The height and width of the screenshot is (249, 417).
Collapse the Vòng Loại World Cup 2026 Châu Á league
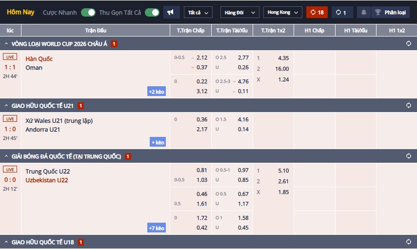click(7, 44)
